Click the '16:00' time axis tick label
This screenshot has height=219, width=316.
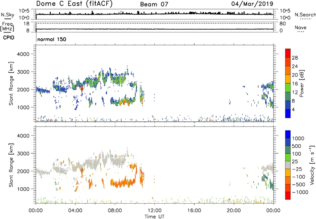[x=194, y=211]
